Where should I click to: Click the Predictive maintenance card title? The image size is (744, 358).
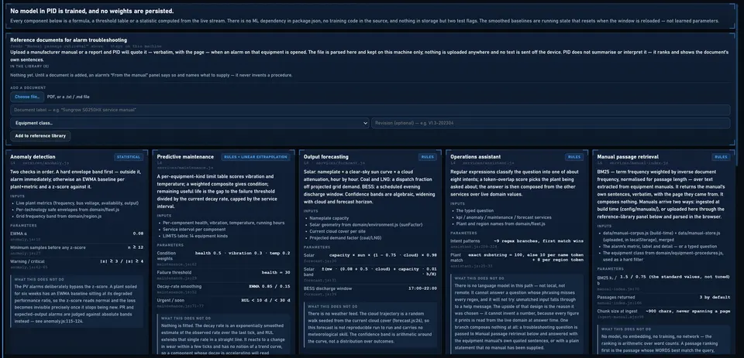pyautogui.click(x=185, y=157)
